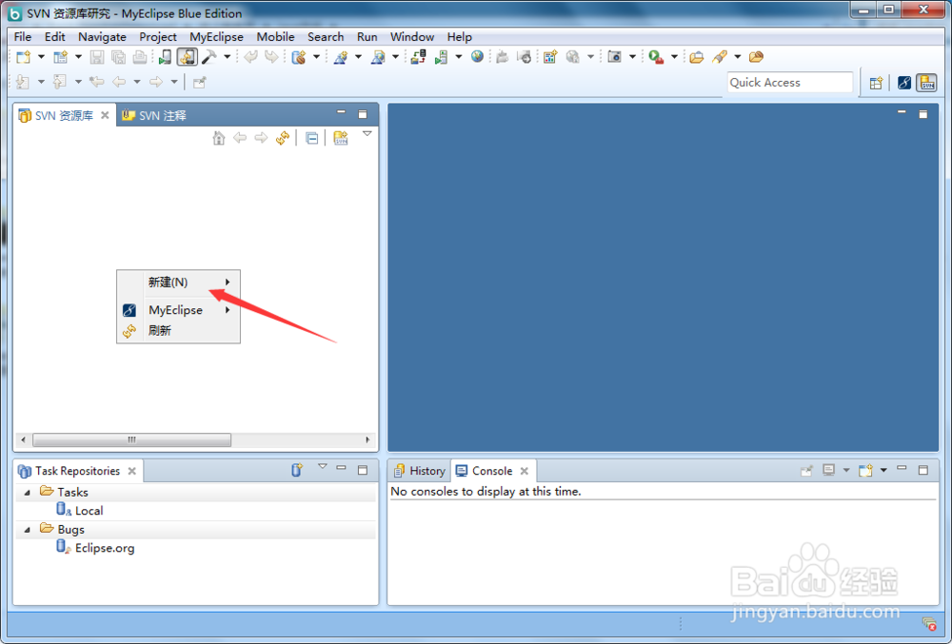Open the SVN view menu triangle

pyautogui.click(x=367, y=134)
